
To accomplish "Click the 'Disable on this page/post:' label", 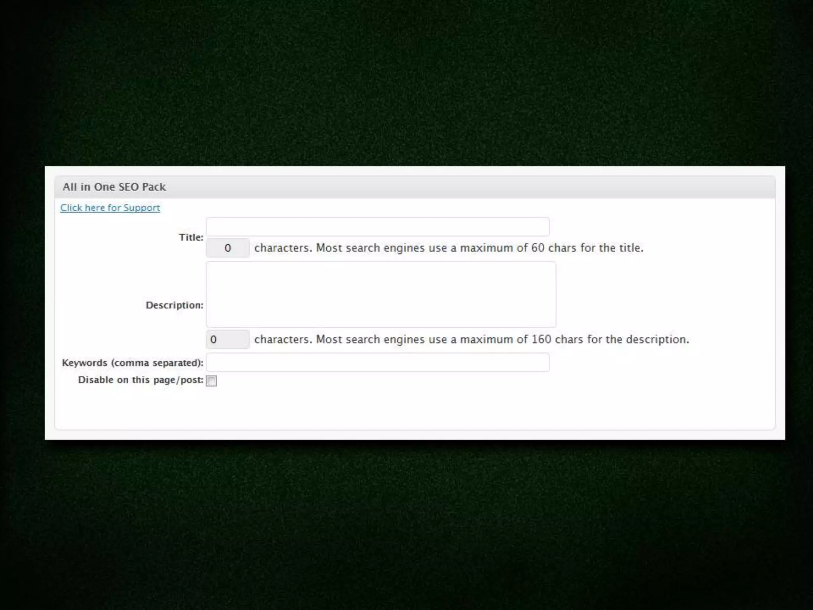I will point(141,380).
